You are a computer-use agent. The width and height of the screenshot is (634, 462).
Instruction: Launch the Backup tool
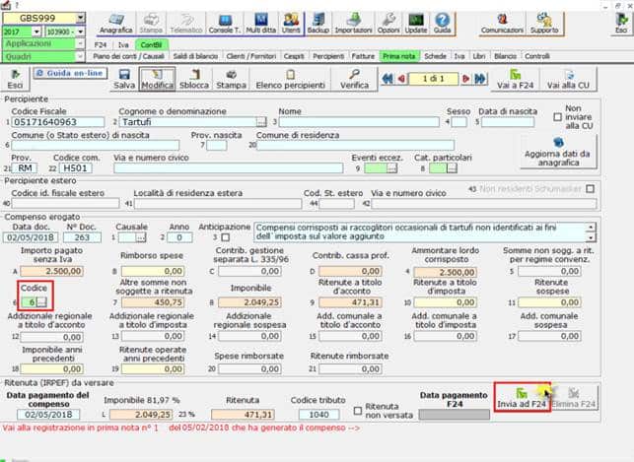point(318,24)
